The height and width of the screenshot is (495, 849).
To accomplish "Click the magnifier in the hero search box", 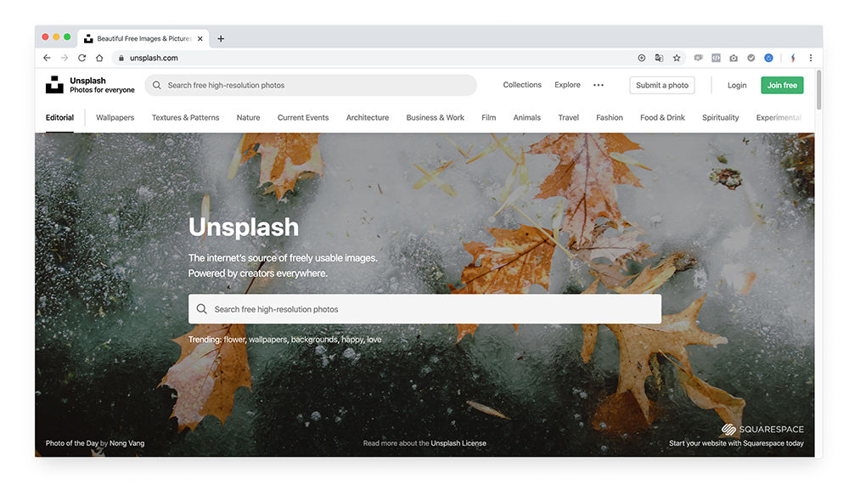I will 201,309.
